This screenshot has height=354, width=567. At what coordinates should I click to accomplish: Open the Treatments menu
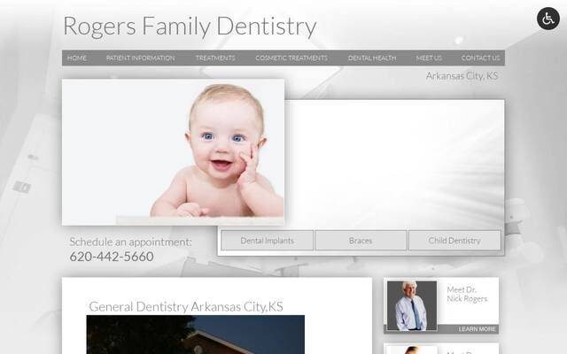pyautogui.click(x=215, y=58)
